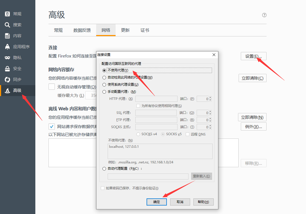The width and height of the screenshot is (306, 214).
Task: Check 为所有协议使用相同代理
Action: pos(138,105)
